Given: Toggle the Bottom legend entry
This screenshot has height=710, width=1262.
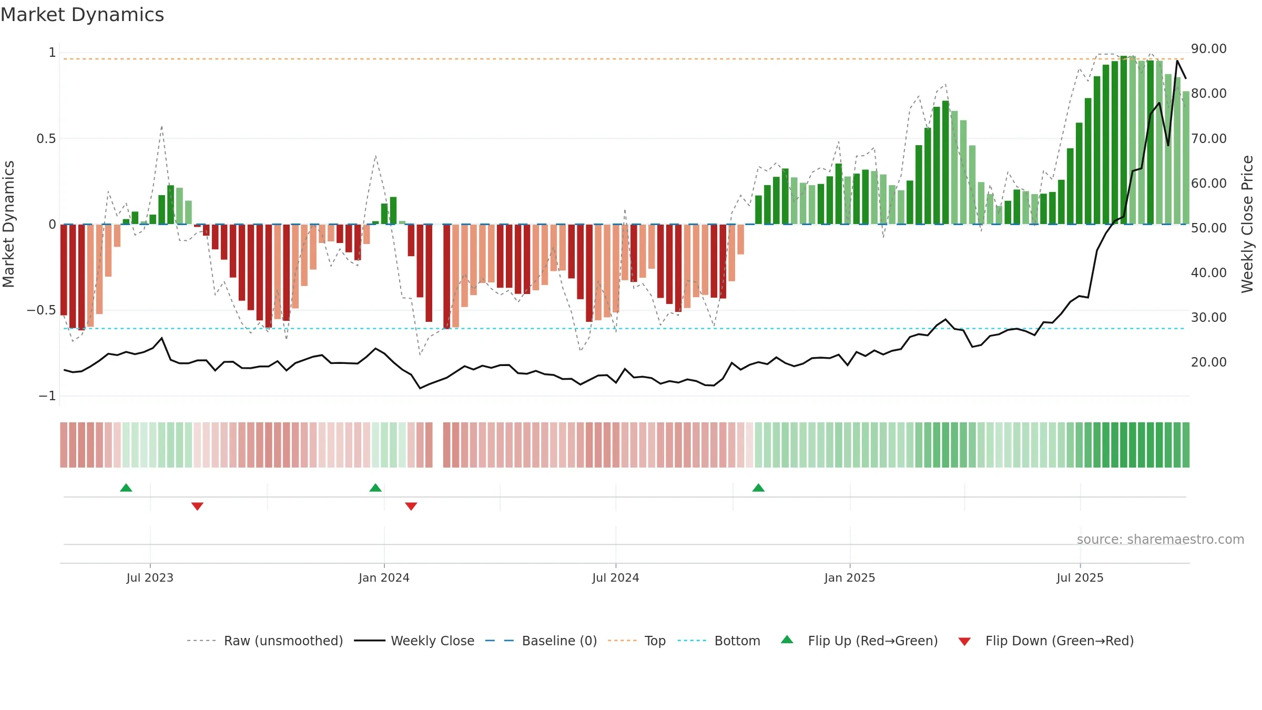Looking at the screenshot, I should [x=718, y=641].
